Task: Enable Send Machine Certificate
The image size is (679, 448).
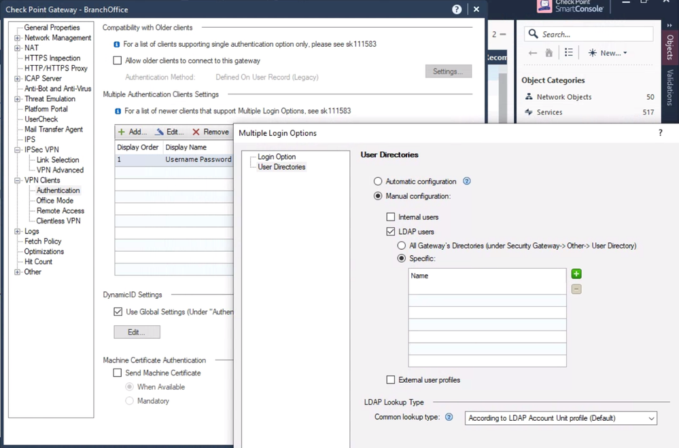Action: 118,373
